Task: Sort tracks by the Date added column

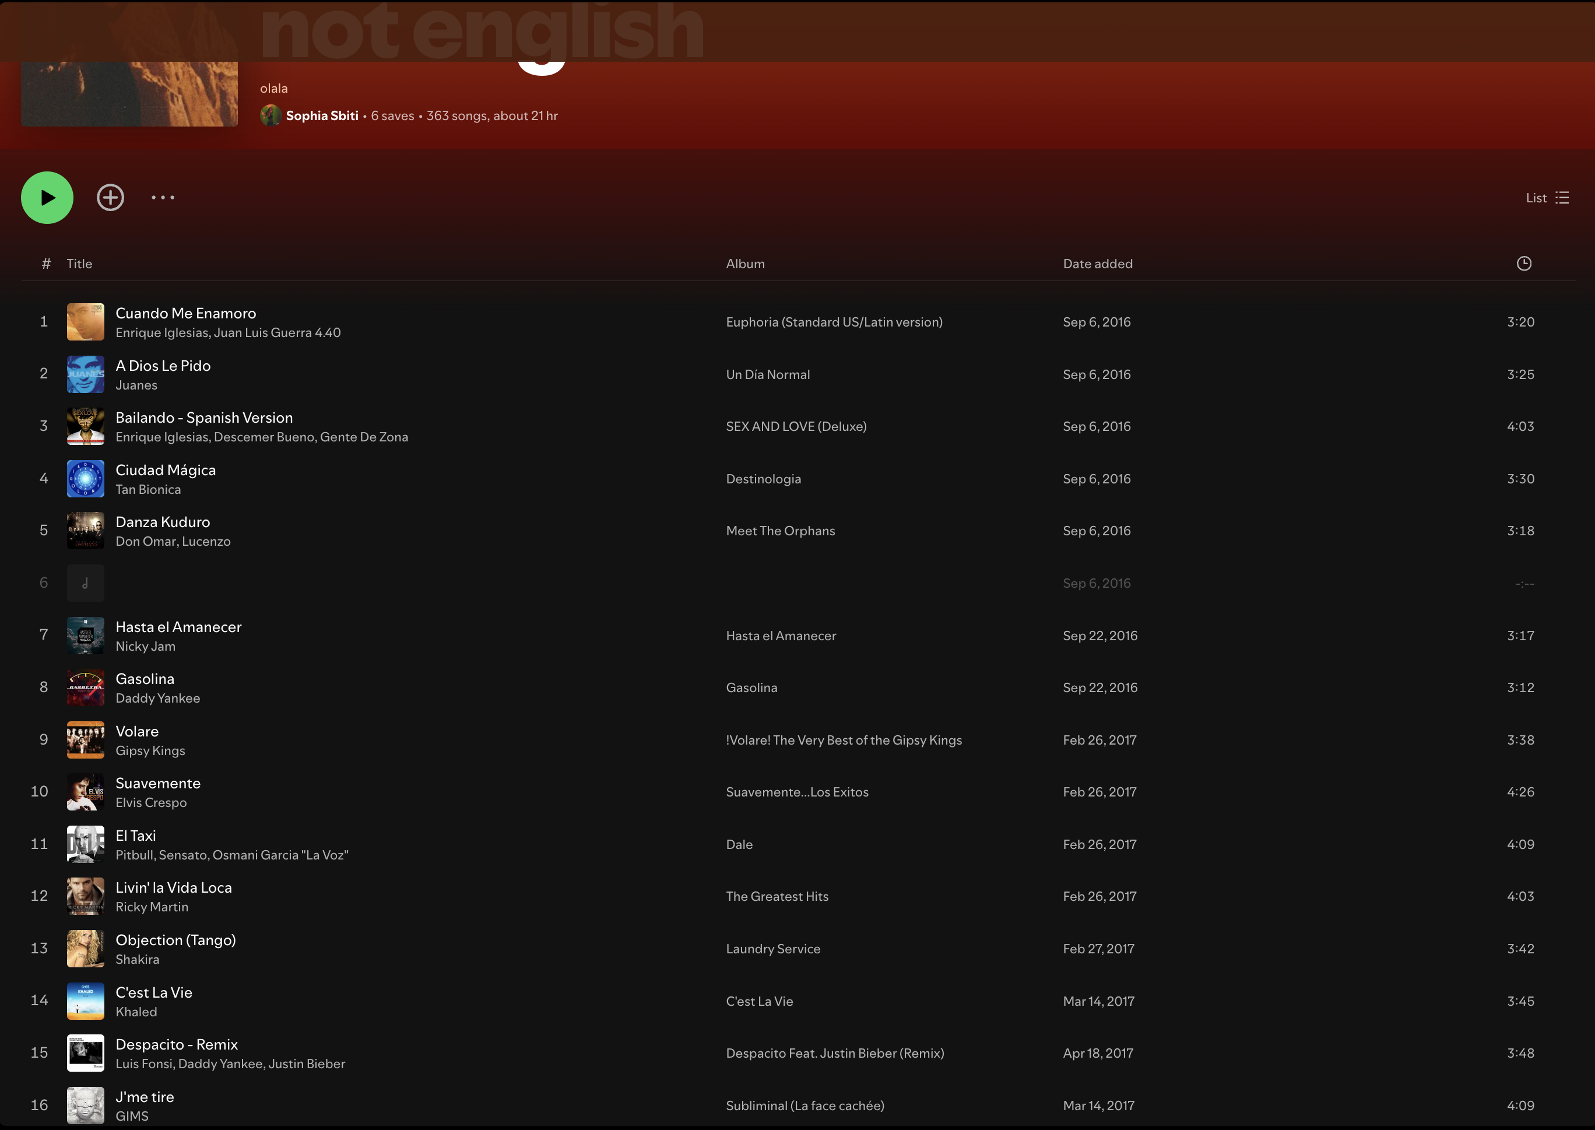Action: click(x=1098, y=263)
